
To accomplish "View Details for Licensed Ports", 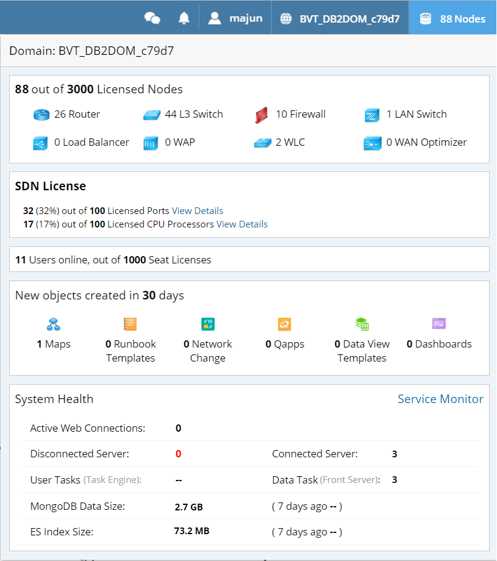I will tap(198, 211).
